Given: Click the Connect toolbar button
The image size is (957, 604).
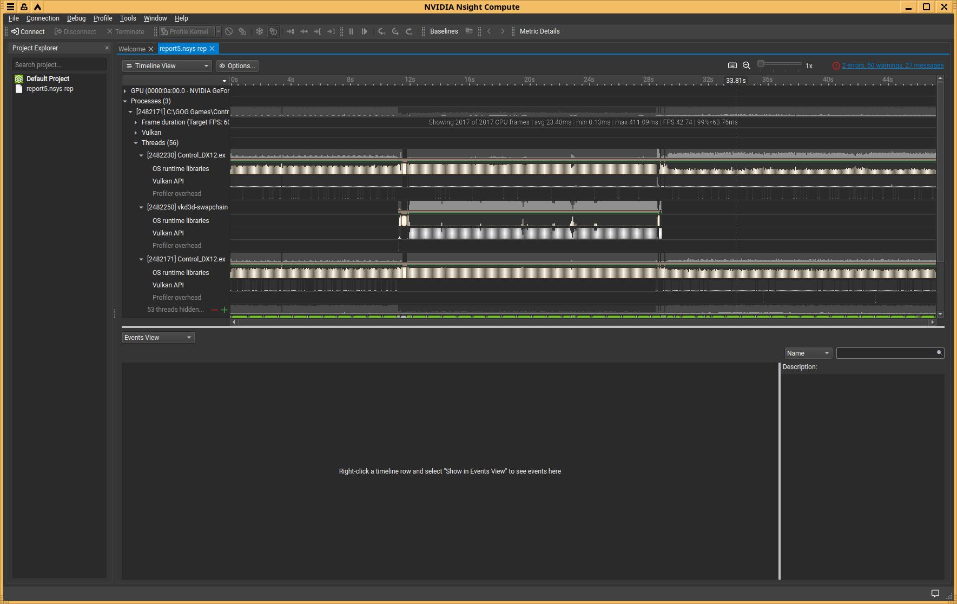Looking at the screenshot, I should pyautogui.click(x=28, y=31).
